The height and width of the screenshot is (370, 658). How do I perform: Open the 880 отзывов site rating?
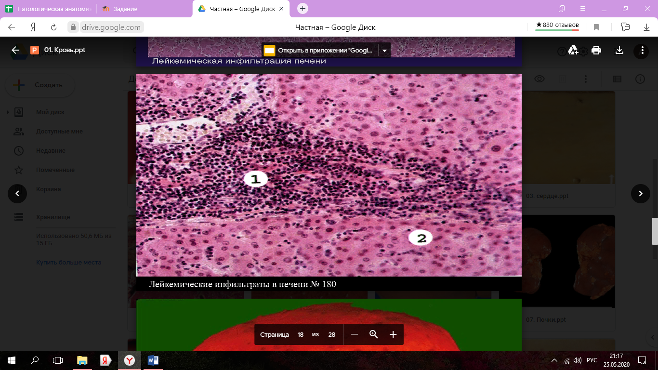557,26
